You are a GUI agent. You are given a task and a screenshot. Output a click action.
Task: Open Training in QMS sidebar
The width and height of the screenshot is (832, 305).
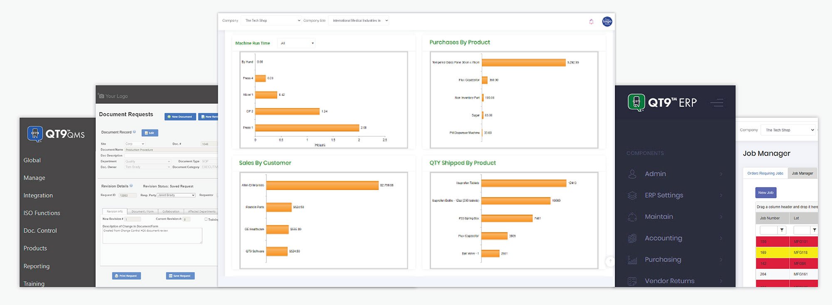(34, 283)
